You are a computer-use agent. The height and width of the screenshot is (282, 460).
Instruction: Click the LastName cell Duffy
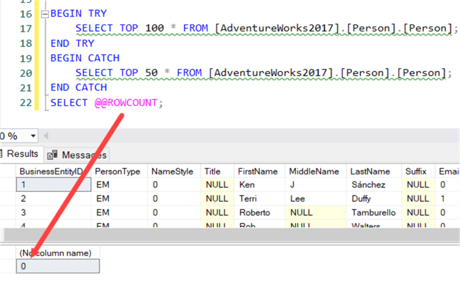(373, 199)
